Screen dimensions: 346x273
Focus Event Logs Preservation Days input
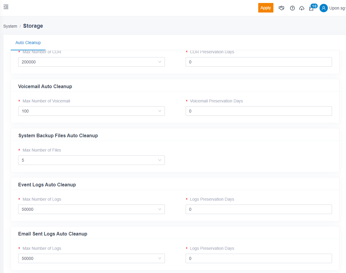(259, 209)
